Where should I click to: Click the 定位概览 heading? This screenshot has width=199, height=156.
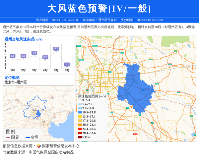(12, 78)
